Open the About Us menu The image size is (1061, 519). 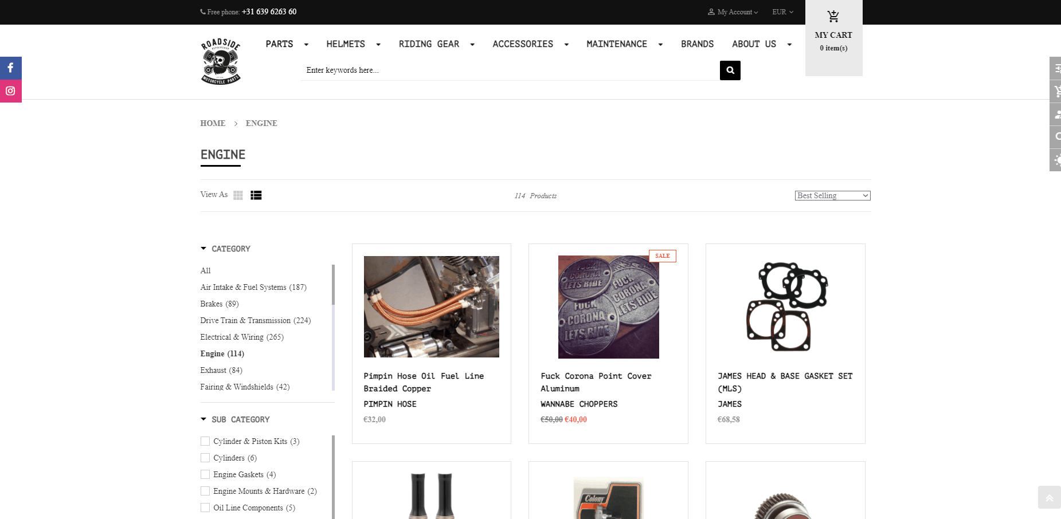tap(754, 44)
